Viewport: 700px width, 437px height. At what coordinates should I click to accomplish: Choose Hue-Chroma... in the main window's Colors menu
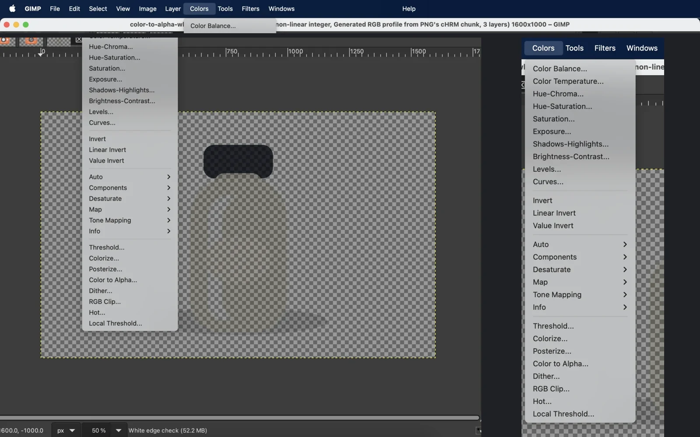coord(130,47)
